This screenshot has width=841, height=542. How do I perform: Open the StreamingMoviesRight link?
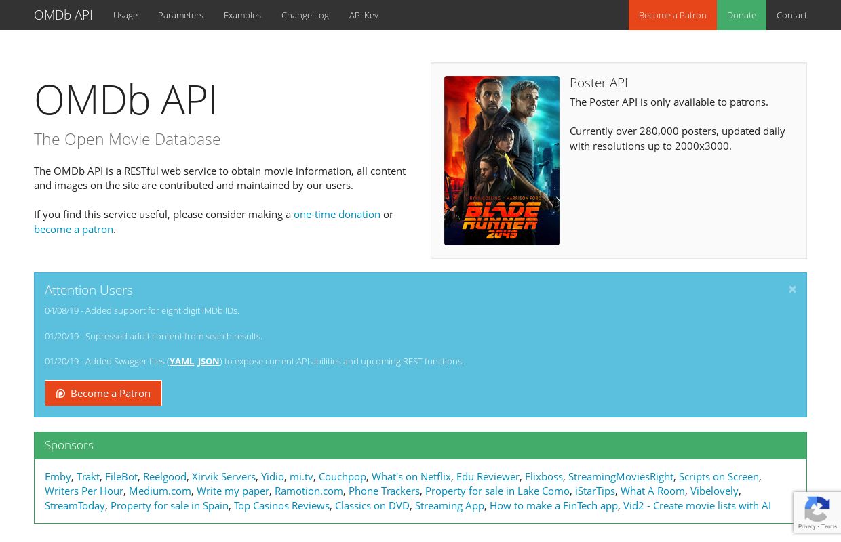click(621, 476)
